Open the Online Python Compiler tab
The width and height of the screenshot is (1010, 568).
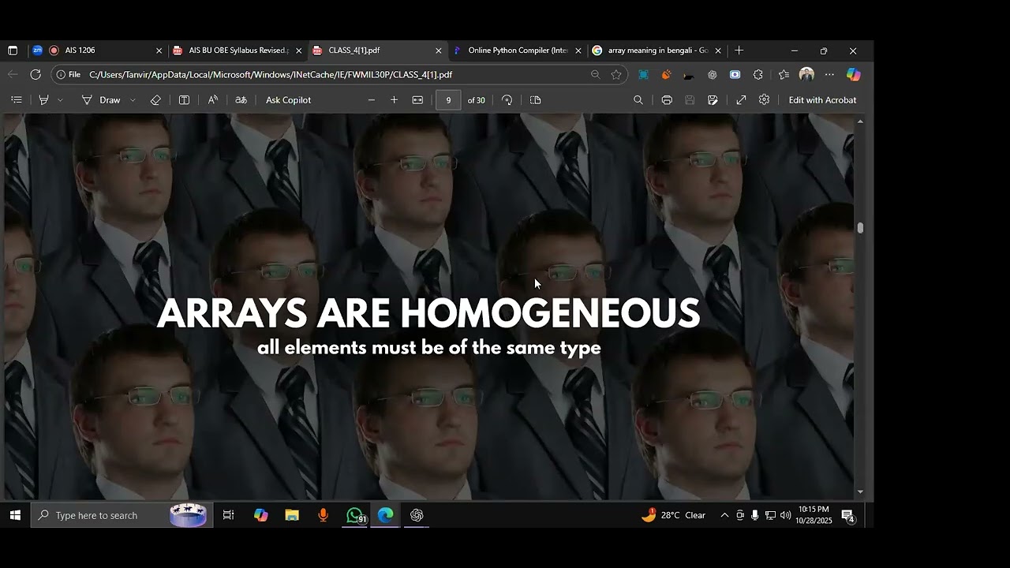[516, 50]
